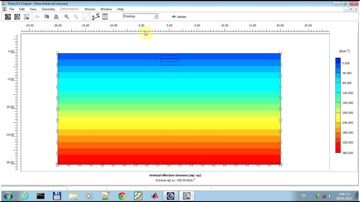Viewport: 360px width, 202px height.
Task: Switch to the Plaxis Output taskbar window
Action: 187,196
